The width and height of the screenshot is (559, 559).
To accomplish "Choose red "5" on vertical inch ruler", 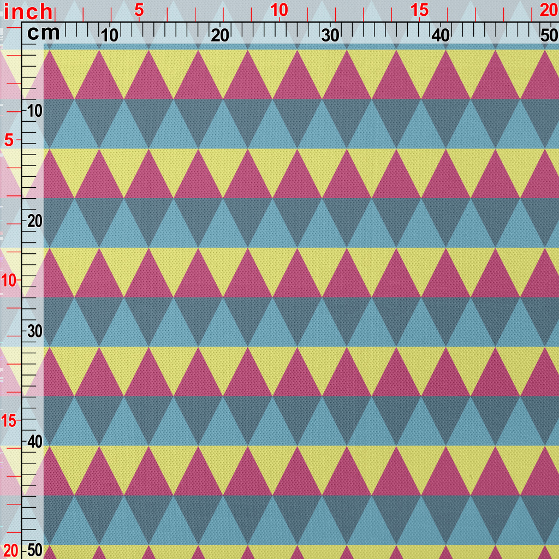I will tap(9, 141).
